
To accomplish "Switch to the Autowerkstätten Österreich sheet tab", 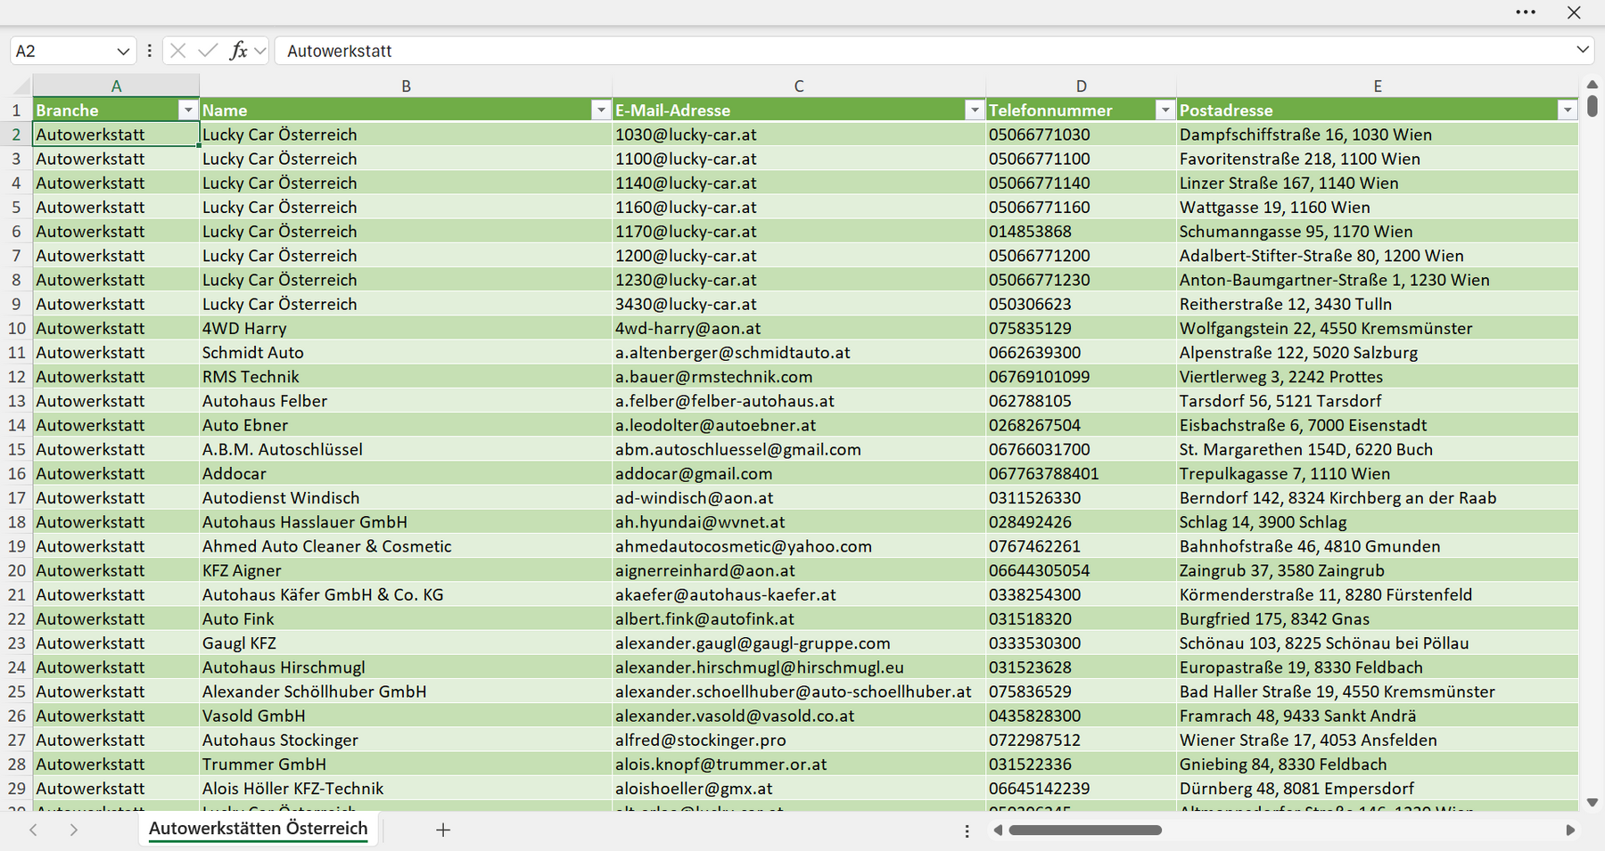I will pos(258,828).
